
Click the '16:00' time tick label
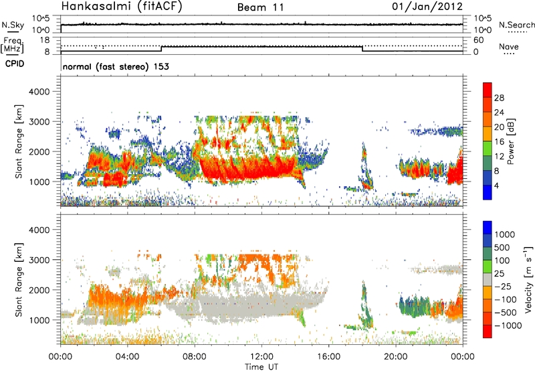point(328,357)
